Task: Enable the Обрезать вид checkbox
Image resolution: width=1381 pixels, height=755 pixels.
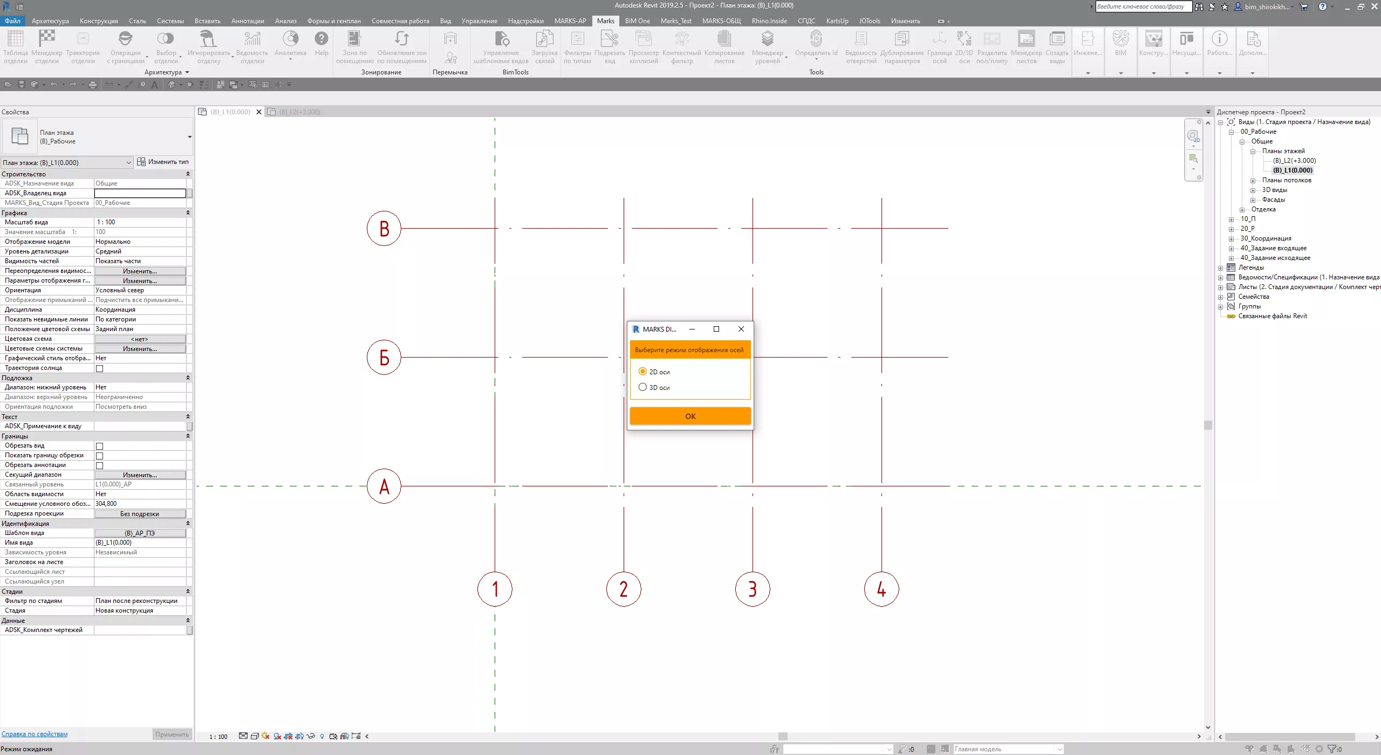Action: (x=99, y=446)
